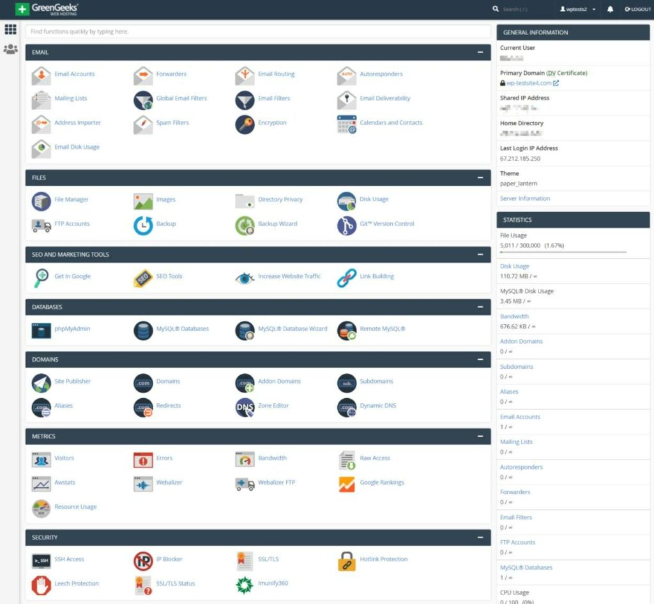Viewport: 654px width, 604px height.
Task: Open the wptests2 user dropdown
Action: (577, 9)
